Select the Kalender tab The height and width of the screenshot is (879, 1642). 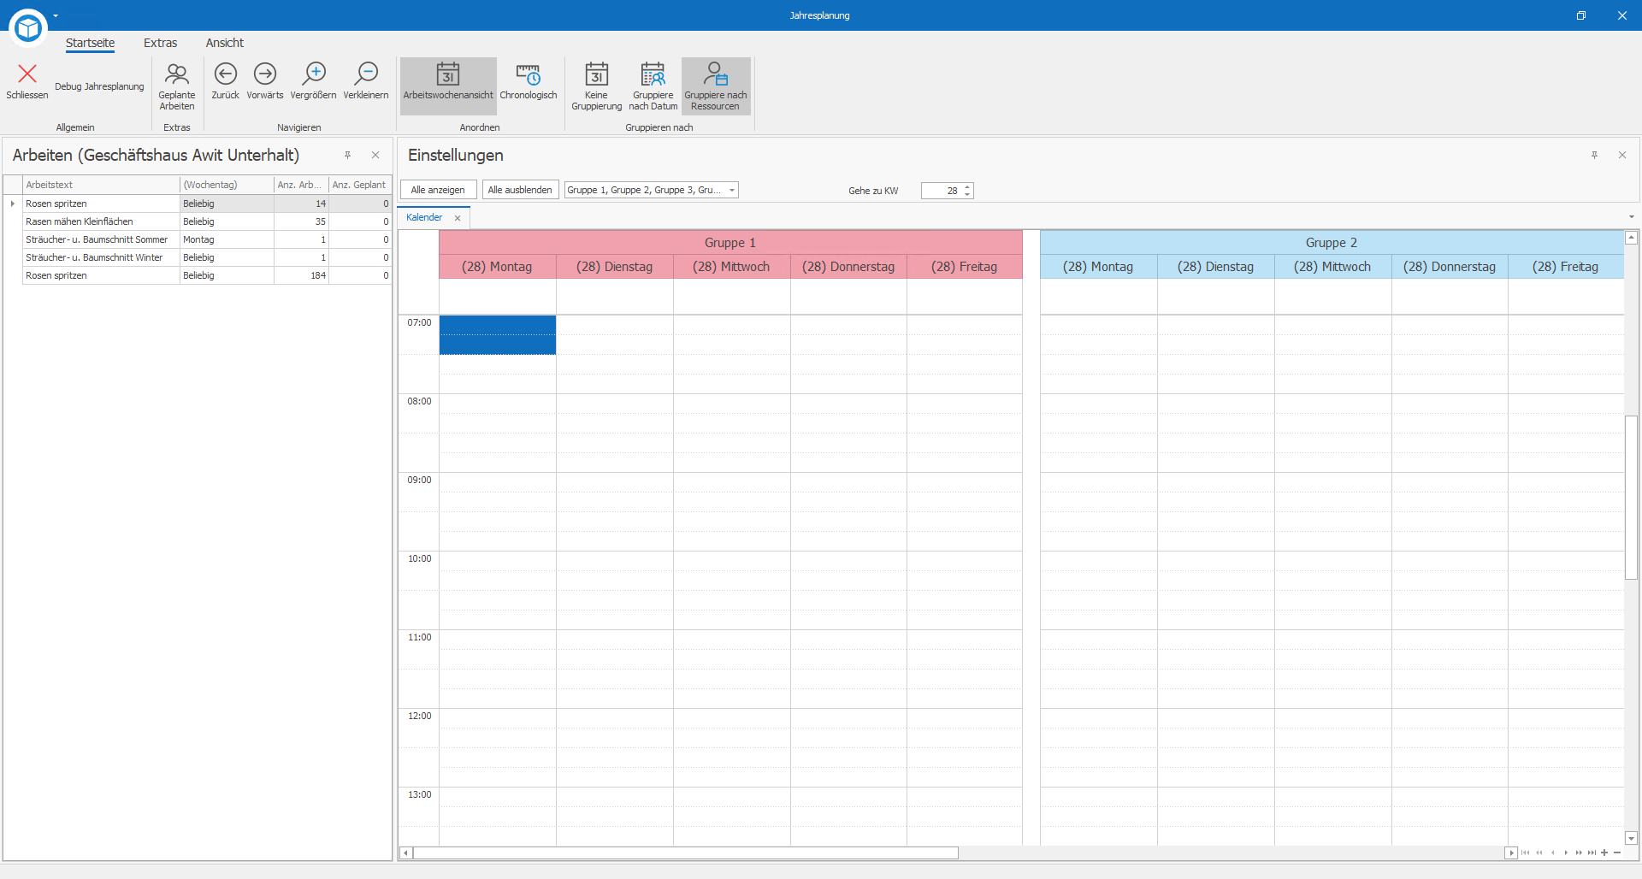coord(424,217)
